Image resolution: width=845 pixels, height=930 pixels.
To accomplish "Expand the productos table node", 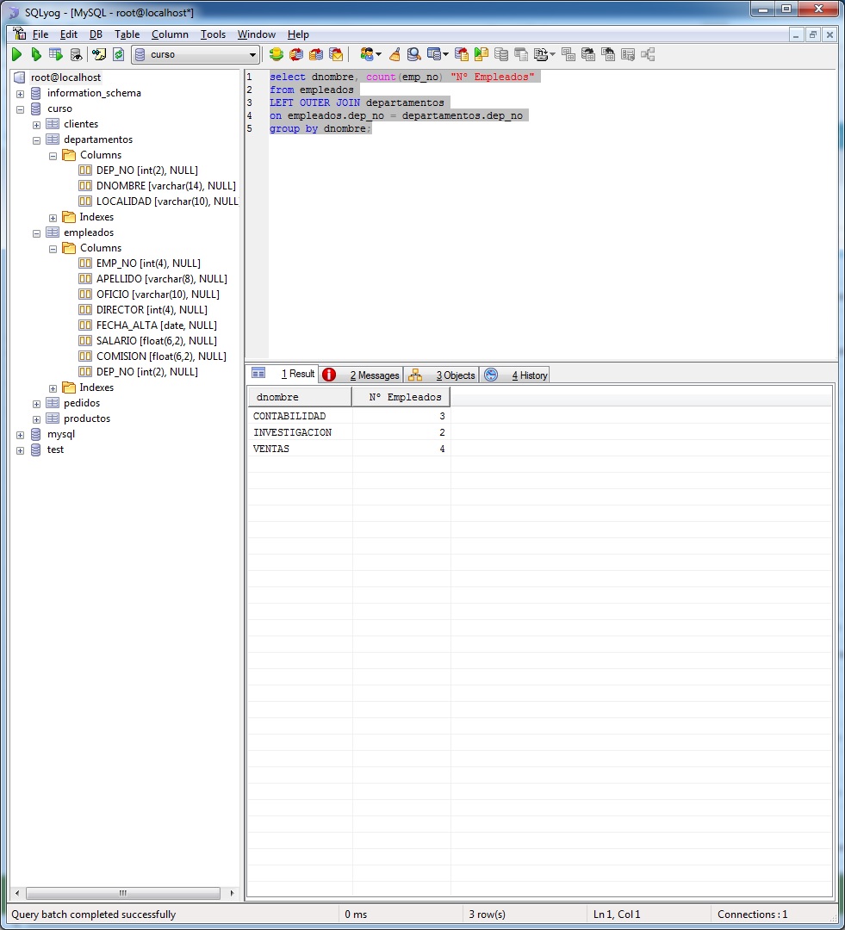I will (x=36, y=419).
